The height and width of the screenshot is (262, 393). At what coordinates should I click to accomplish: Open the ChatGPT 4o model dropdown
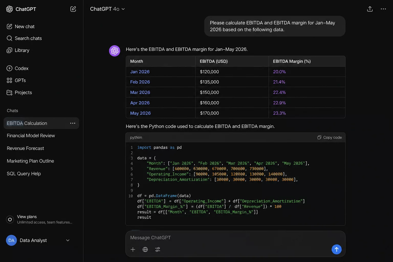107,9
